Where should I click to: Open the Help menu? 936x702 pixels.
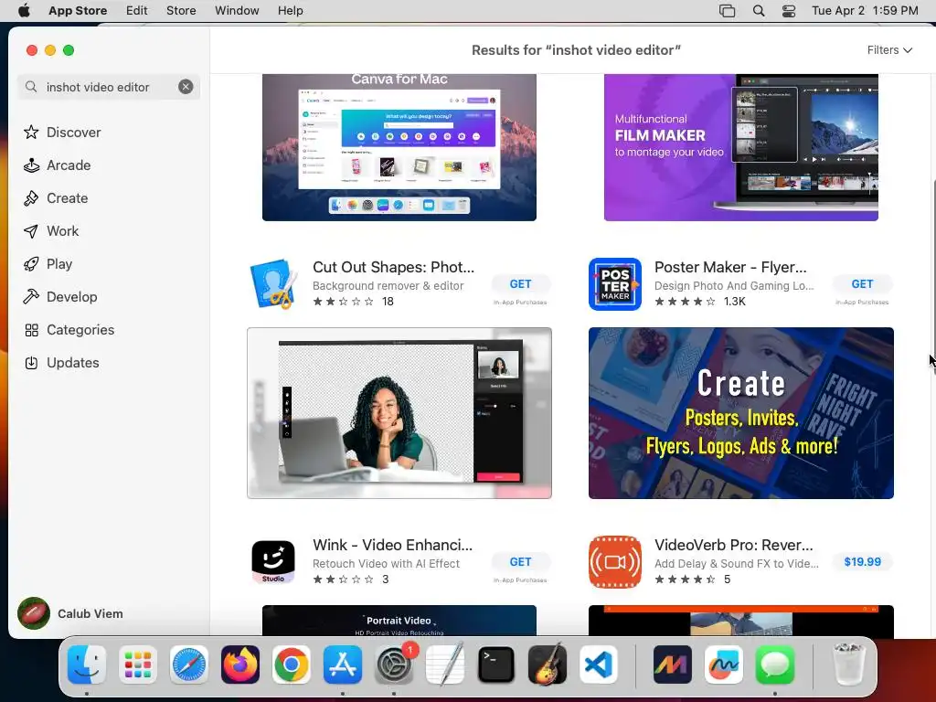(290, 10)
